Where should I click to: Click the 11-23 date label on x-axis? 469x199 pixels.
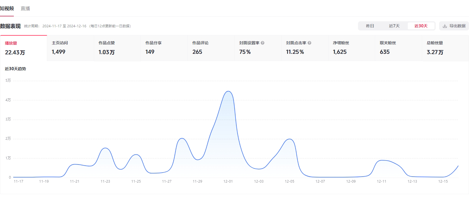coord(105,181)
